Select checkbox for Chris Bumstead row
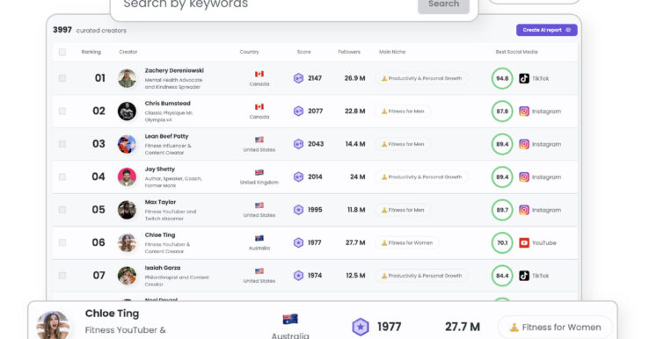 click(x=62, y=112)
